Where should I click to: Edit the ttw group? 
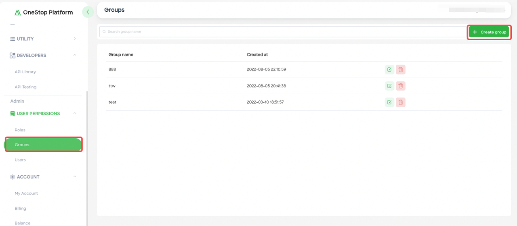(x=389, y=86)
